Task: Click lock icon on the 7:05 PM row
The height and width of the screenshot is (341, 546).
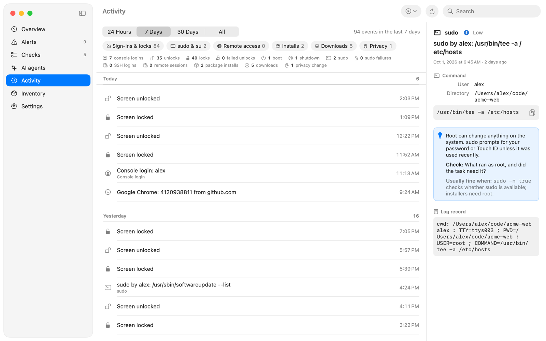Action: (x=108, y=232)
